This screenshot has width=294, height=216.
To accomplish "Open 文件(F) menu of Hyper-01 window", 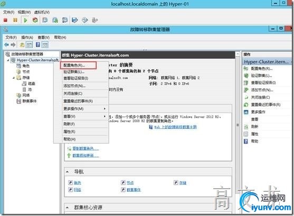I will 8,12.
